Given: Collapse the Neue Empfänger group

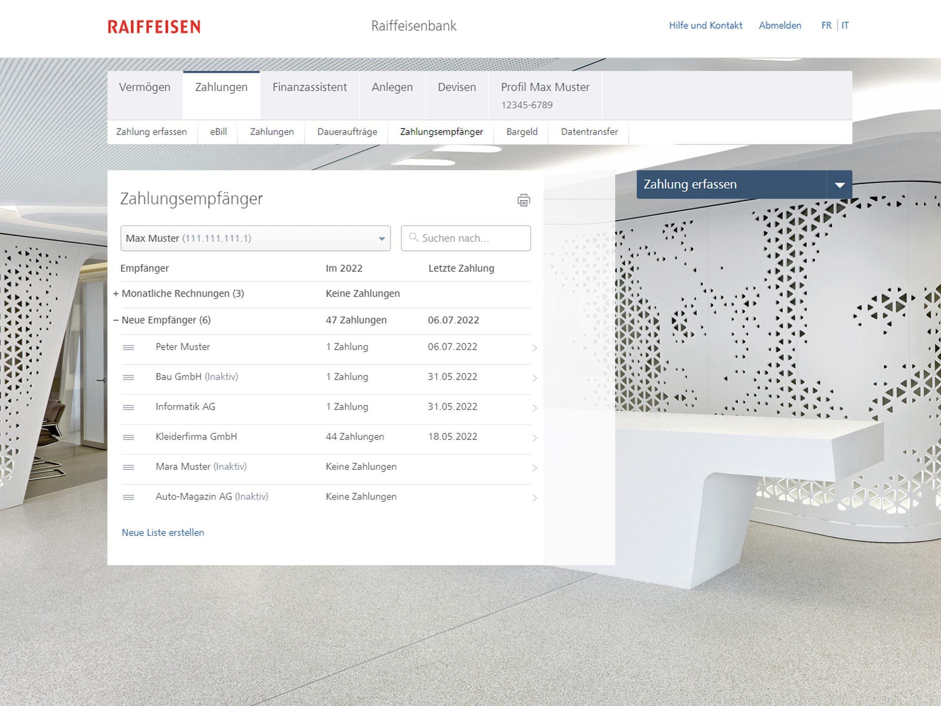Looking at the screenshot, I should pyautogui.click(x=116, y=320).
